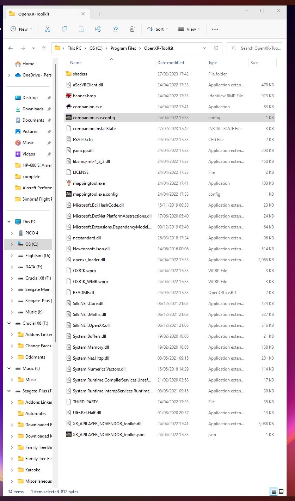Open the New item dropdown

[21, 29]
